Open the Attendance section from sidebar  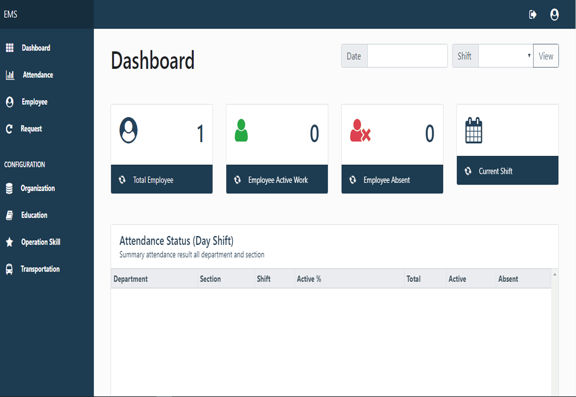pyautogui.click(x=38, y=75)
